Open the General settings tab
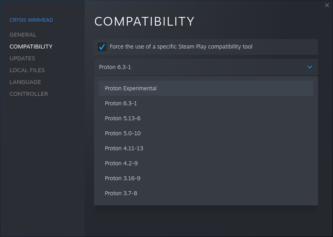333x237 pixels. tap(23, 35)
